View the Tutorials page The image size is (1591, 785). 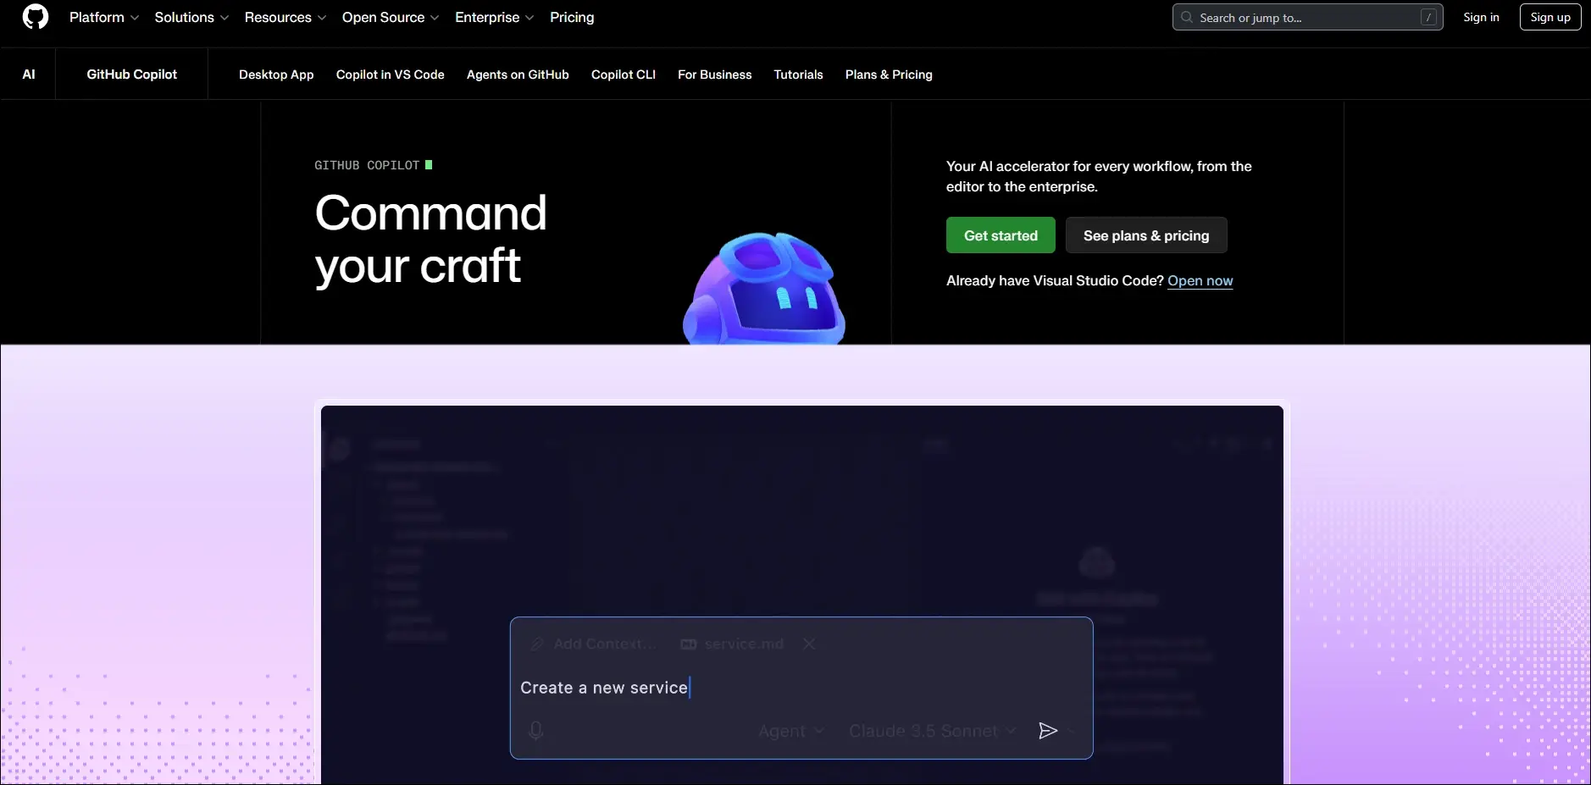pos(798,75)
